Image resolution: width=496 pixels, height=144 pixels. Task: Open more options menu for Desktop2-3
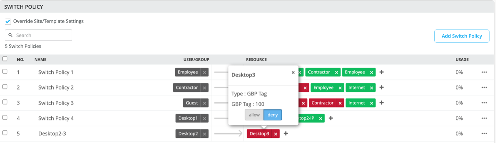click(x=484, y=134)
